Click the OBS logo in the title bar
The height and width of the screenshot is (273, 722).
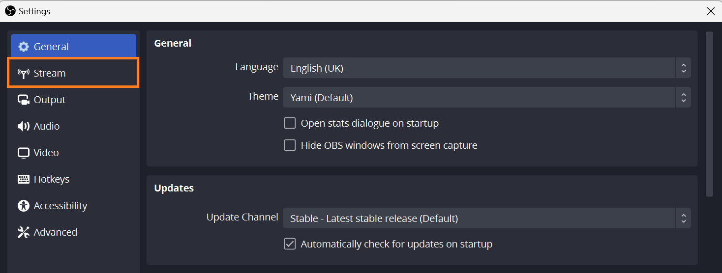[10, 11]
